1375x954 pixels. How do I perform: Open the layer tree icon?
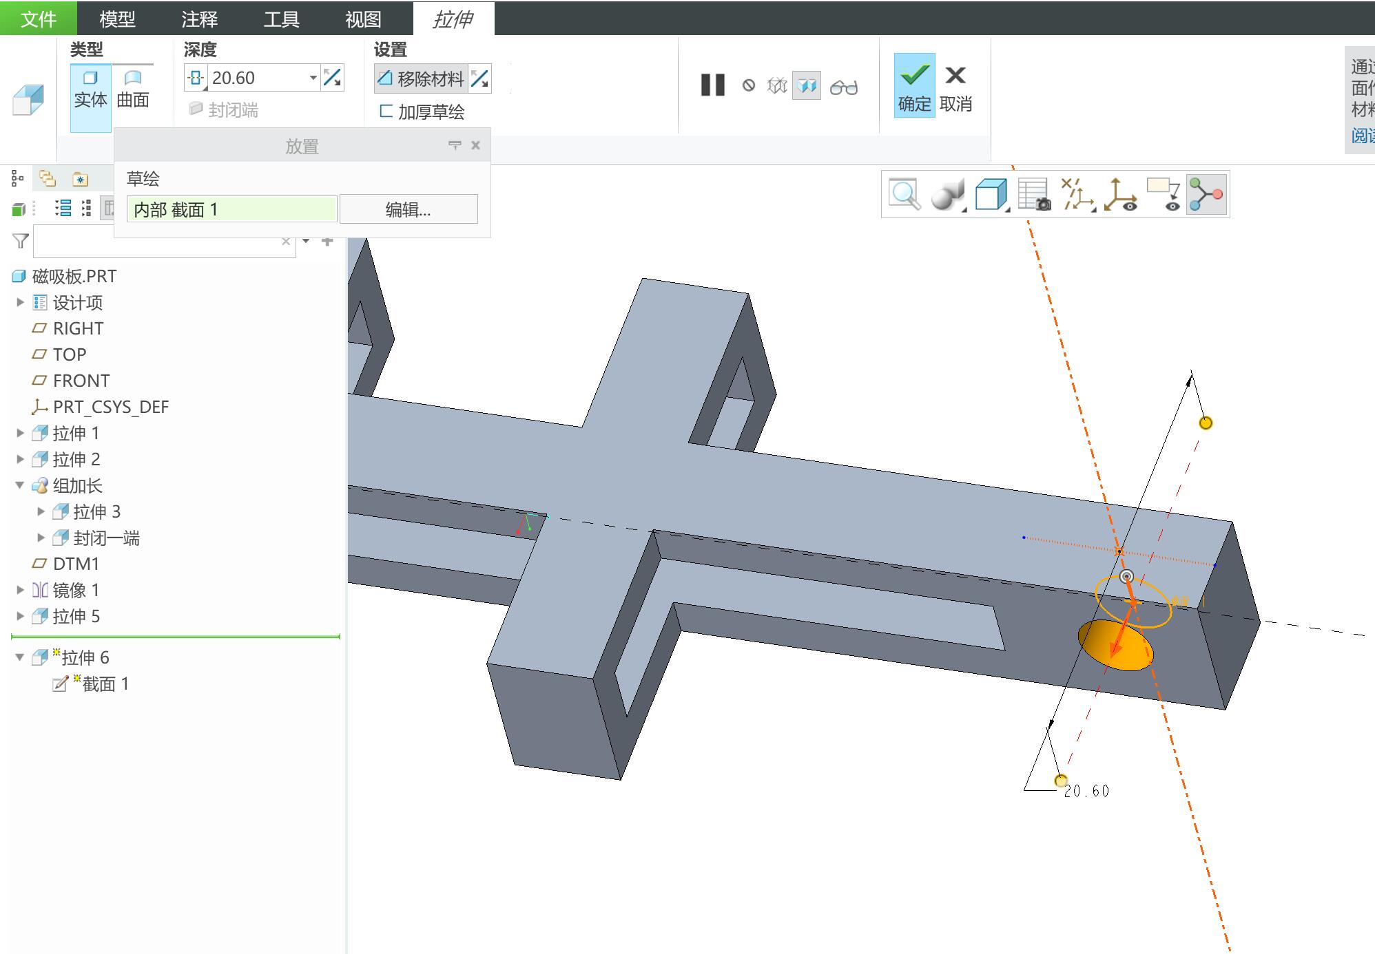coord(47,179)
